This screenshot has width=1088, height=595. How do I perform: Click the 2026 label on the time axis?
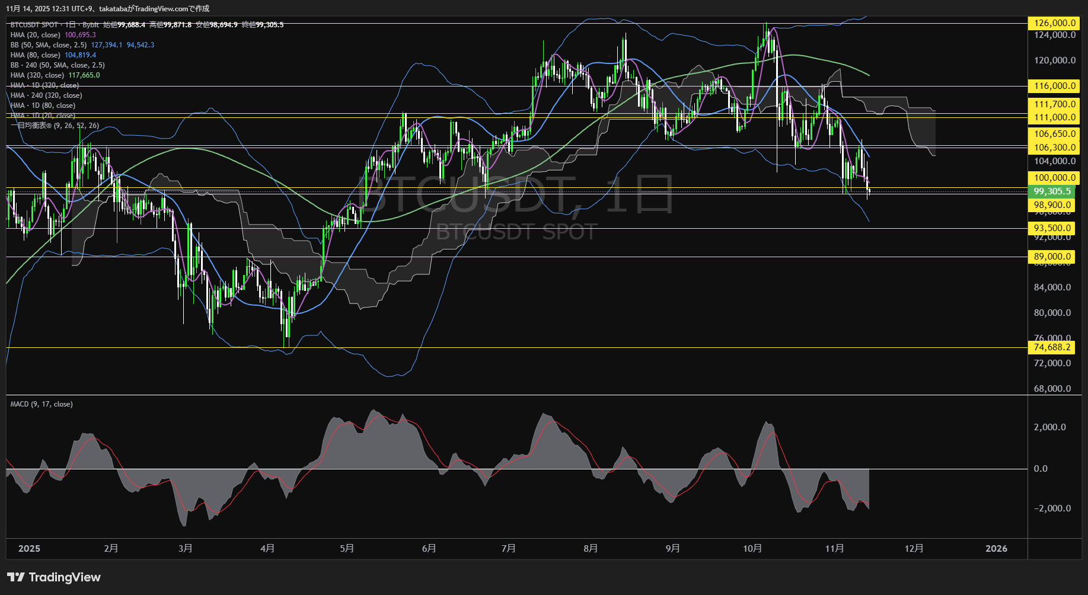click(x=996, y=548)
